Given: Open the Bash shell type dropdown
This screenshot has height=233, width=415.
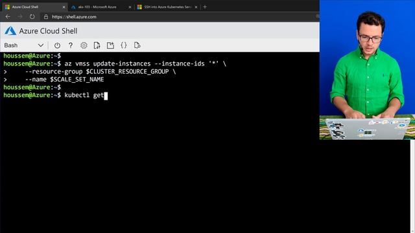Looking at the screenshot, I should 24,45.
